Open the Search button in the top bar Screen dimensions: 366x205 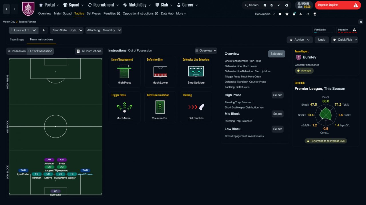tap(251, 5)
